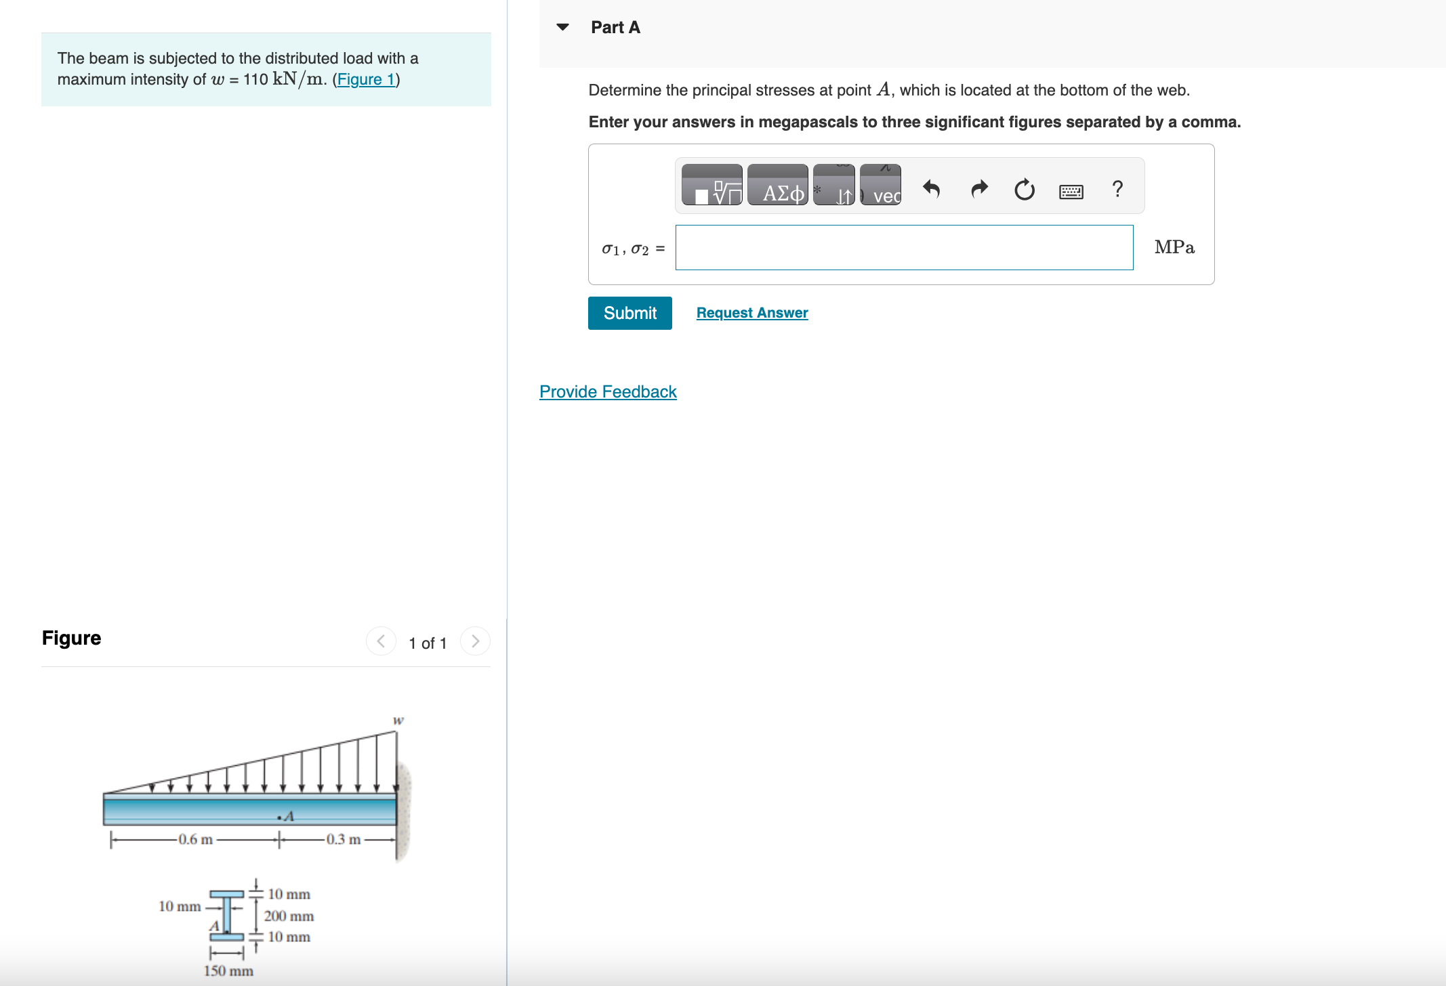Open the Provide Feedback link
1446x986 pixels.
(x=608, y=391)
